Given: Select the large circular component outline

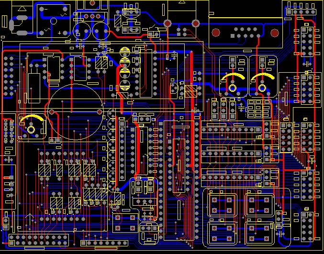Looking at the screenshot, I should click(76, 112).
